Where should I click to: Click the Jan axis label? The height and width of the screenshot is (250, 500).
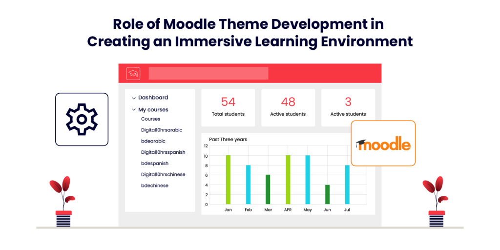pyautogui.click(x=228, y=210)
